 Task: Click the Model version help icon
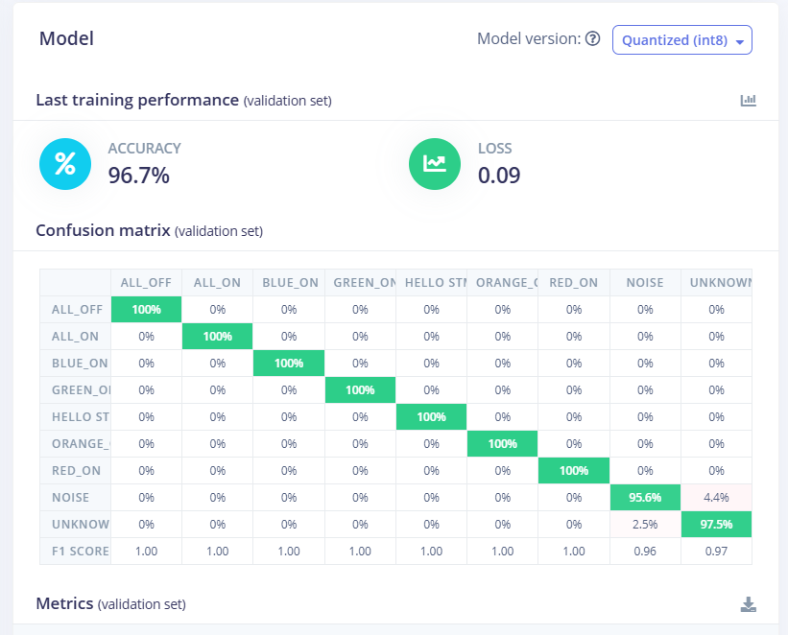coord(593,38)
